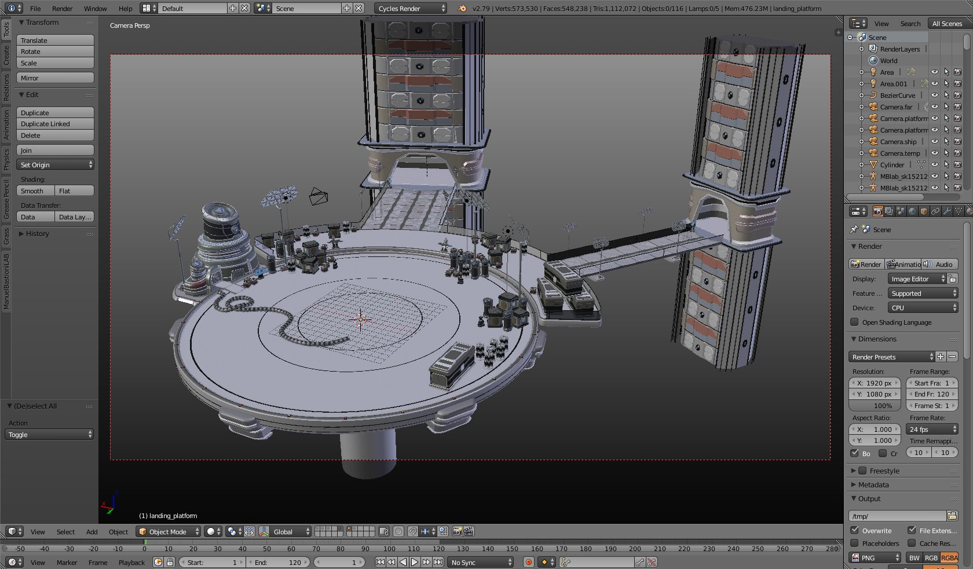Click the timeline lock icon
The width and height of the screenshot is (973, 569).
170,562
